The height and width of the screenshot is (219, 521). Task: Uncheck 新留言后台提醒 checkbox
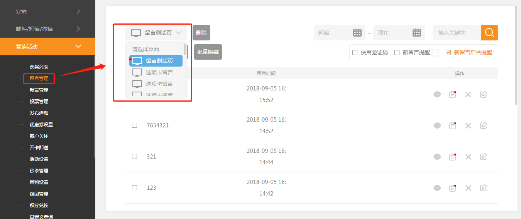click(448, 53)
